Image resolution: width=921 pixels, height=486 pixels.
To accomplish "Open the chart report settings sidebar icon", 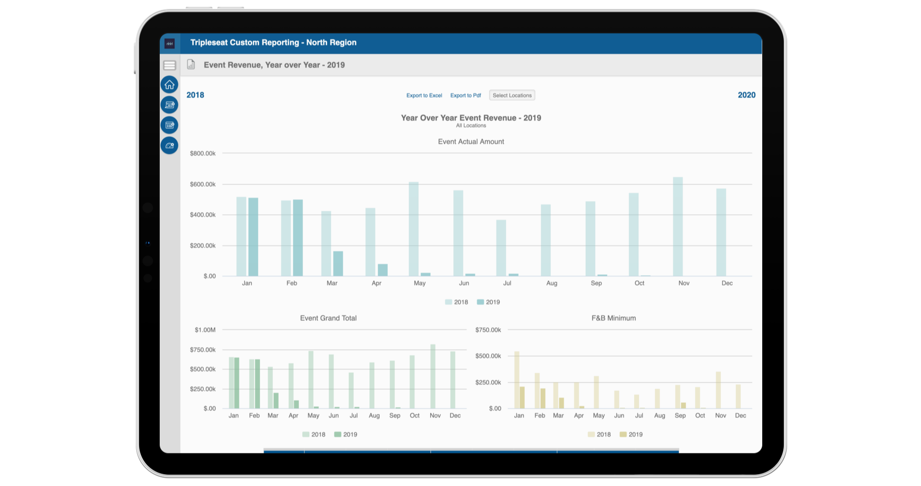I will click(169, 105).
